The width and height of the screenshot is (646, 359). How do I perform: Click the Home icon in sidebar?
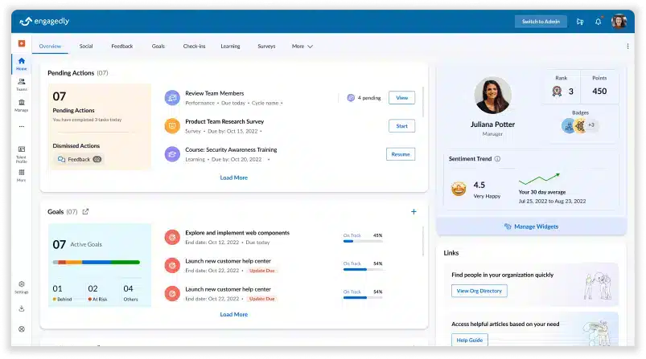(x=21, y=63)
